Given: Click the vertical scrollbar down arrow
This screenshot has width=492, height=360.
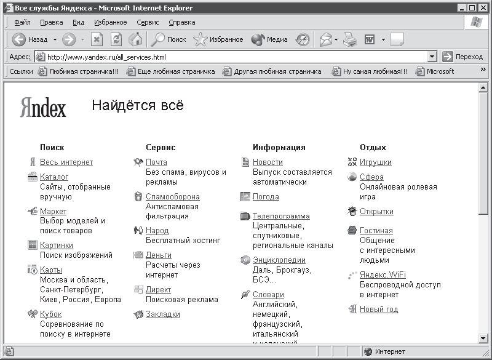Looking at the screenshot, I should [483, 338].
